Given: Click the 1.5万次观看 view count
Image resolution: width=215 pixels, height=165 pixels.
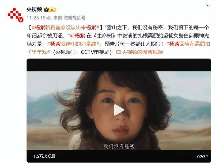Looking at the screenshot, I should (44, 156).
